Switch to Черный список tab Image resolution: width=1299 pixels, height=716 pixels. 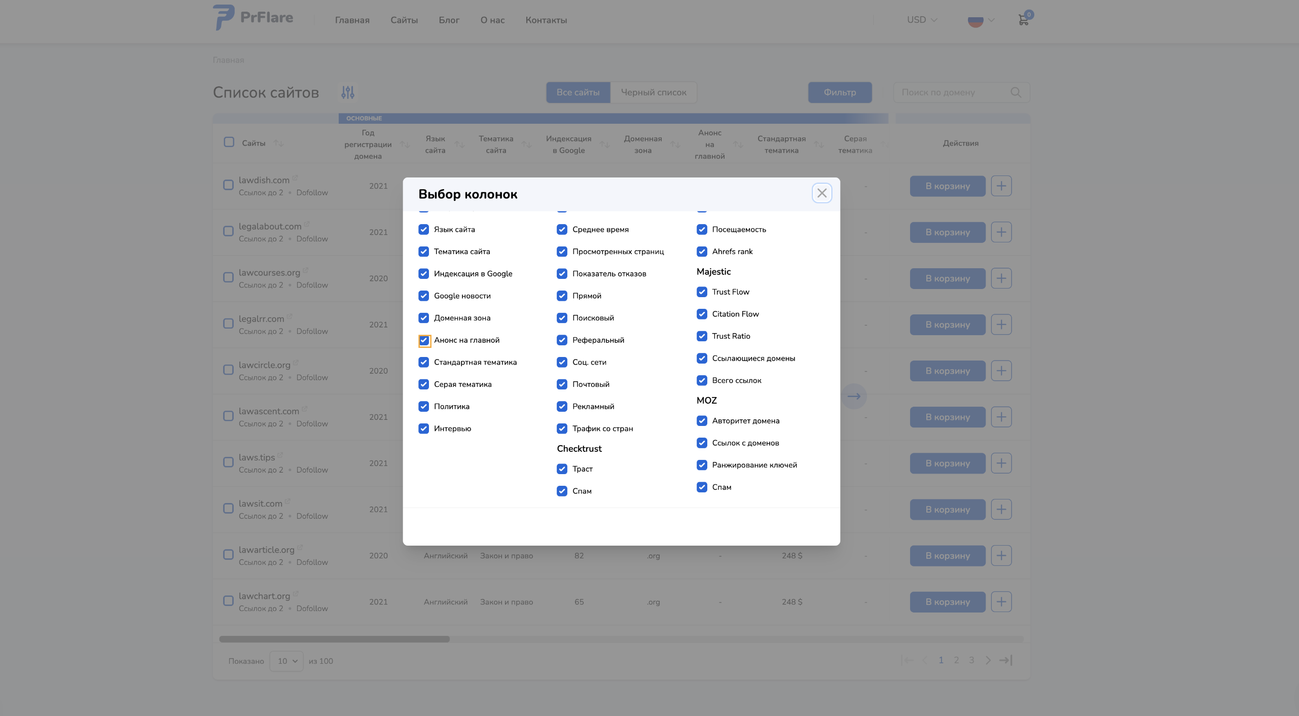coord(654,92)
